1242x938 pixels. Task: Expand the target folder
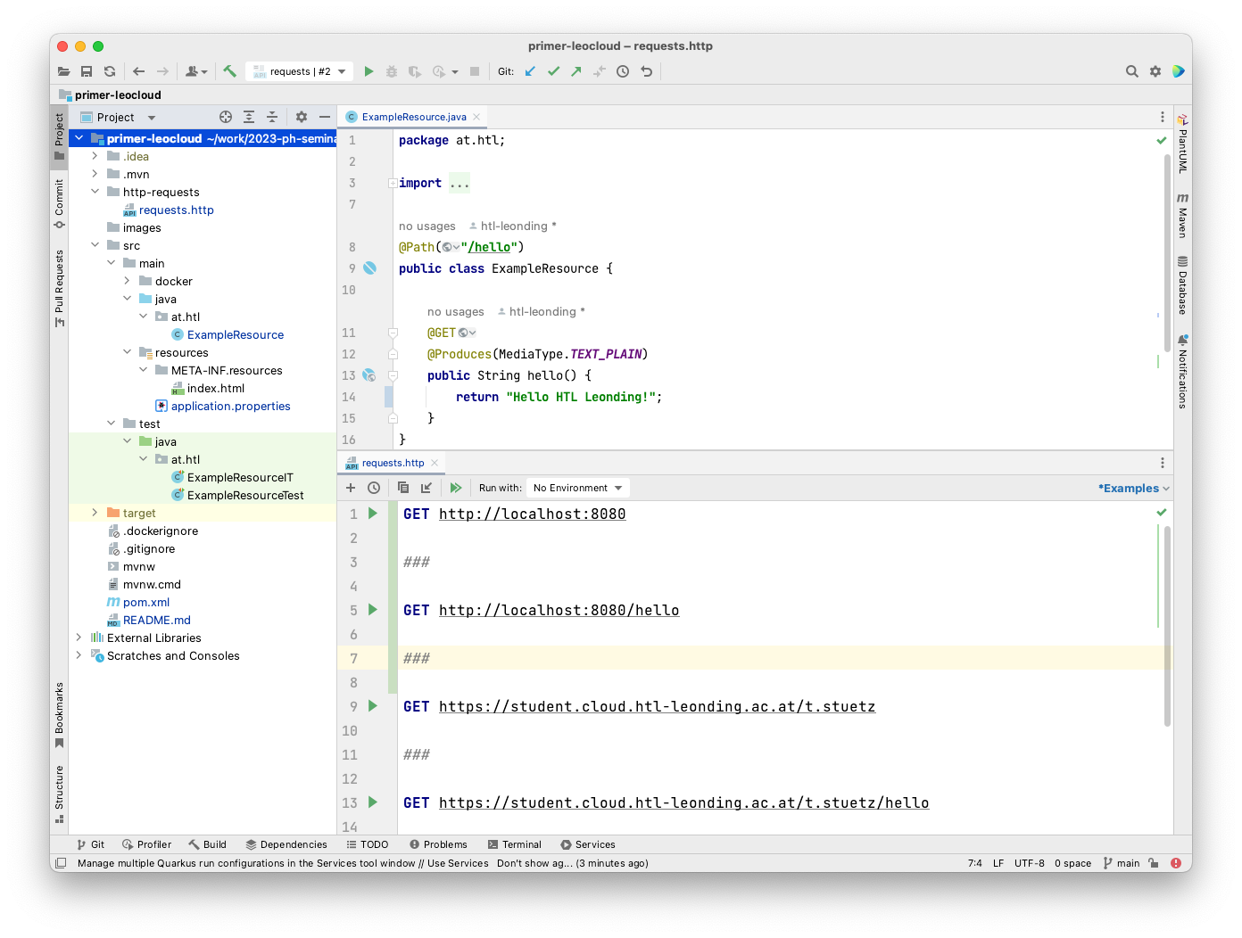pos(95,513)
